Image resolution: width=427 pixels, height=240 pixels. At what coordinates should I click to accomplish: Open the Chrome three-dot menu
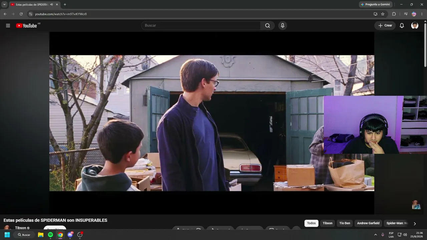click(x=422, y=14)
